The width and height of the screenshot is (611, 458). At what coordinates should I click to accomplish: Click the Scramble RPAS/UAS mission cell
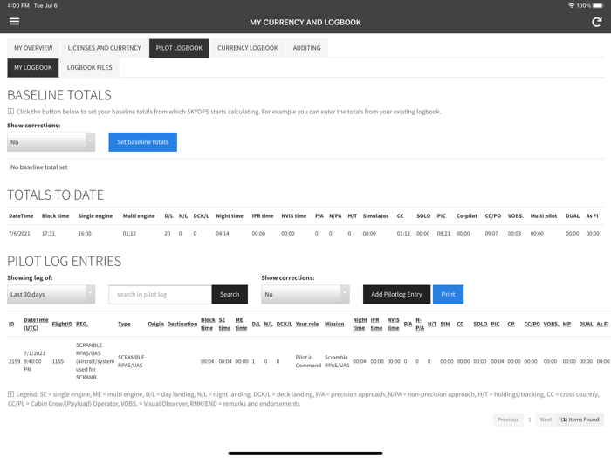(337, 361)
